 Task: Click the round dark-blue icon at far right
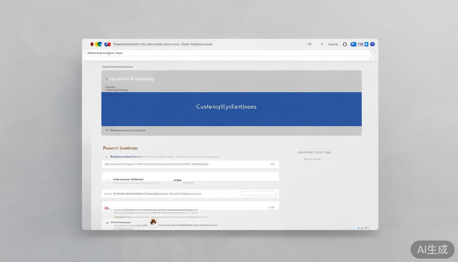[372, 44]
